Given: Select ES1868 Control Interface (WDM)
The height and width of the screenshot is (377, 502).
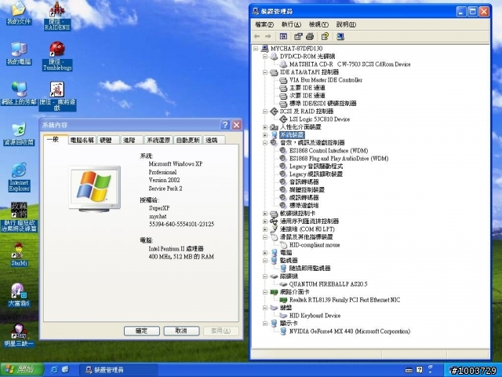Looking at the screenshot, I should pyautogui.click(x=329, y=151).
